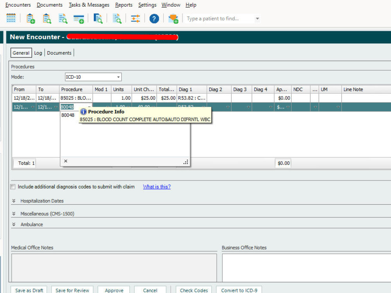
Task: Click the new payment card-plus icon
Action: point(79,19)
